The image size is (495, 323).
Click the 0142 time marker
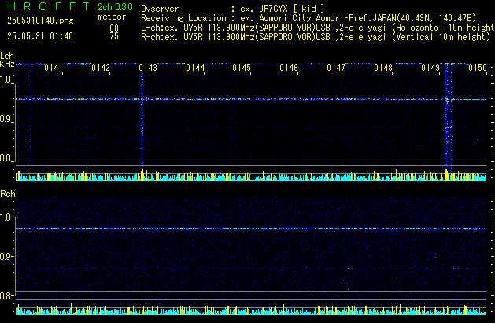tap(101, 68)
